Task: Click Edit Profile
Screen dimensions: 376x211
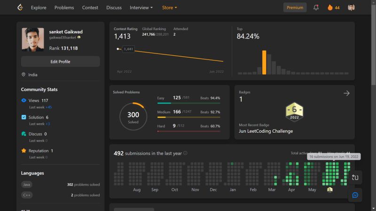Action: [61, 61]
